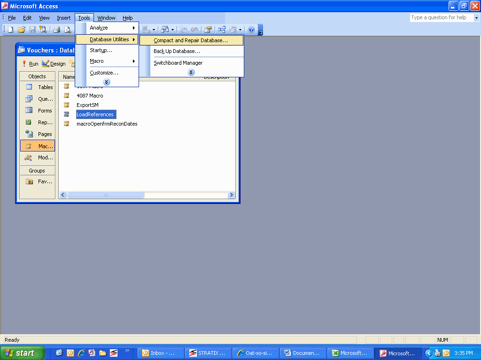Click the Properties toolbar icon
This screenshot has width=481, height=360.
pyautogui.click(x=208, y=30)
